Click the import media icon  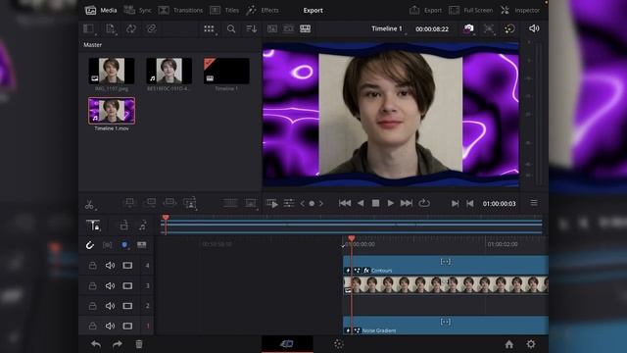[110, 28]
